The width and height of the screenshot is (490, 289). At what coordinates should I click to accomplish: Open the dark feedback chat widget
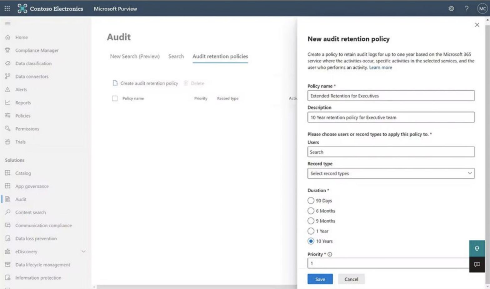coord(477,265)
